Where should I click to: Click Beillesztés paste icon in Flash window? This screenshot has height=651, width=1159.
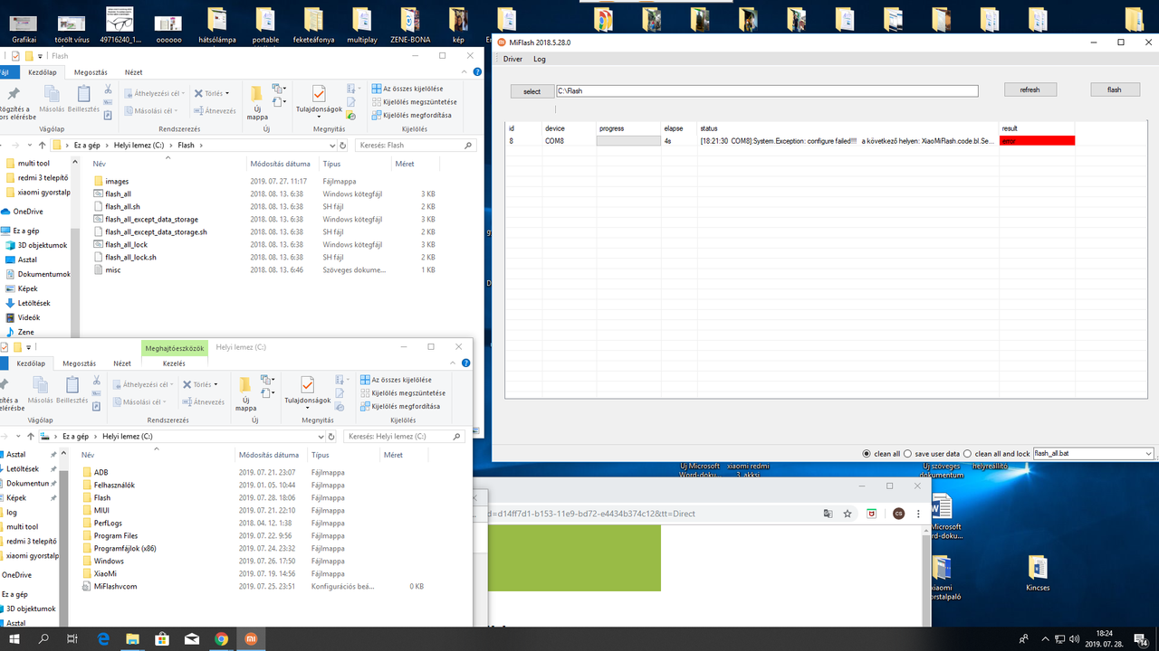coord(84,94)
